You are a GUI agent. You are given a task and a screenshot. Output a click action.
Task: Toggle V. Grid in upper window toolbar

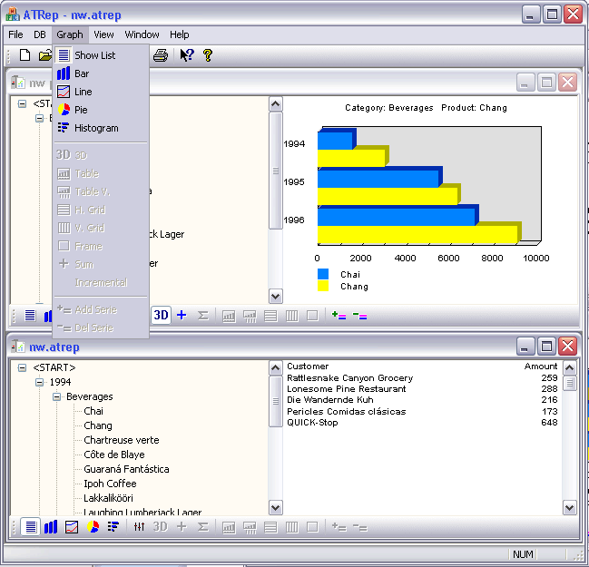[291, 316]
